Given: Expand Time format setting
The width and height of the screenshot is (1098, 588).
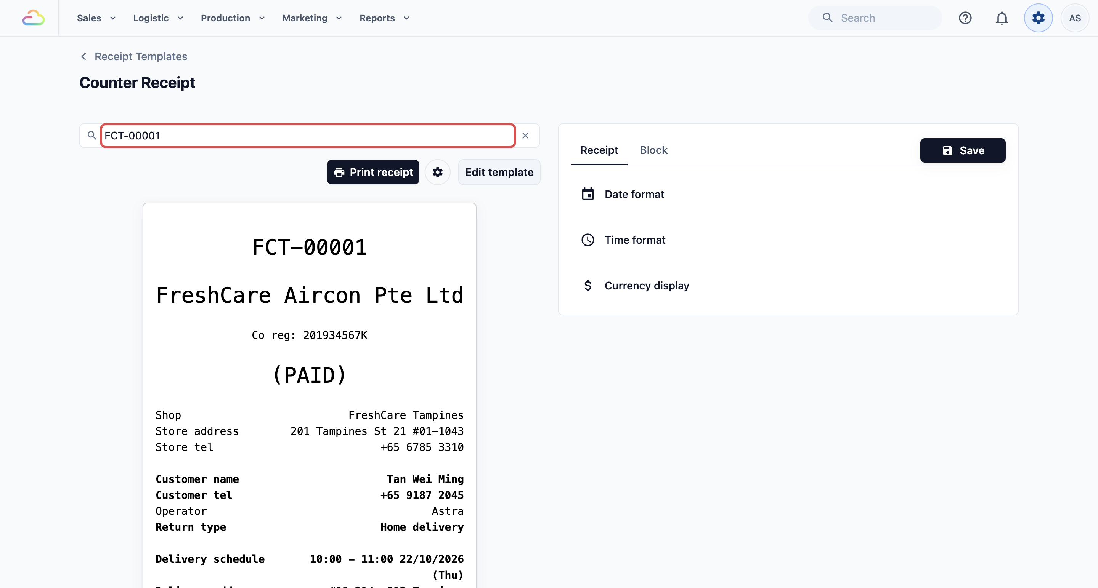Looking at the screenshot, I should (x=788, y=240).
